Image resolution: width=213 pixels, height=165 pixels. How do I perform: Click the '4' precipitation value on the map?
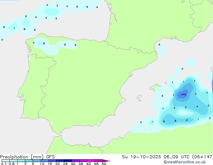(197, 107)
